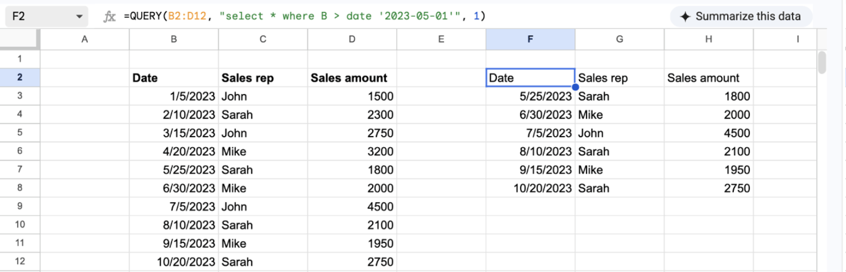
Task: Click cell containing 4/20/2023
Action: pyautogui.click(x=174, y=151)
